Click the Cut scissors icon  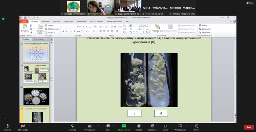(x=31, y=25)
